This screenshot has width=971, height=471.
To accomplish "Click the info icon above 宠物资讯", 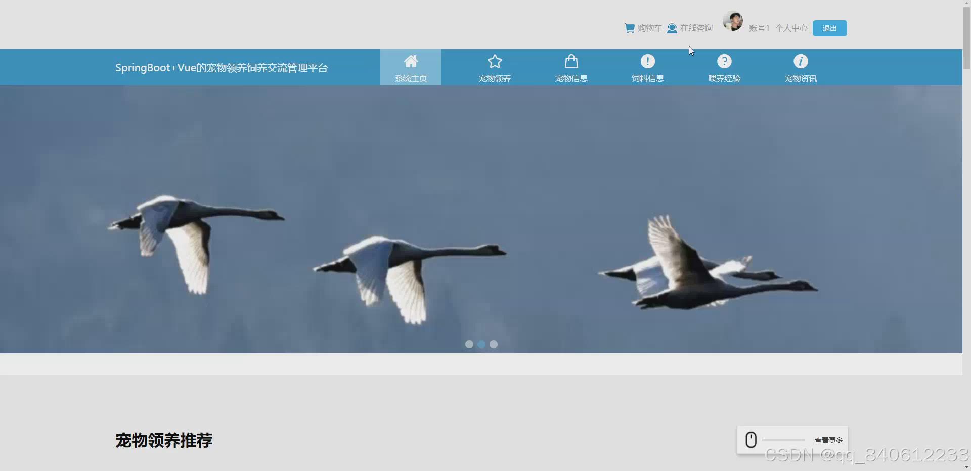I will 801,61.
